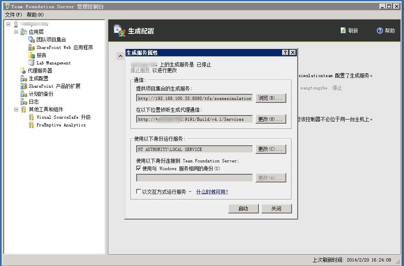Collapse the root server tree node
The image size is (404, 266).
pyautogui.click(x=8, y=24)
